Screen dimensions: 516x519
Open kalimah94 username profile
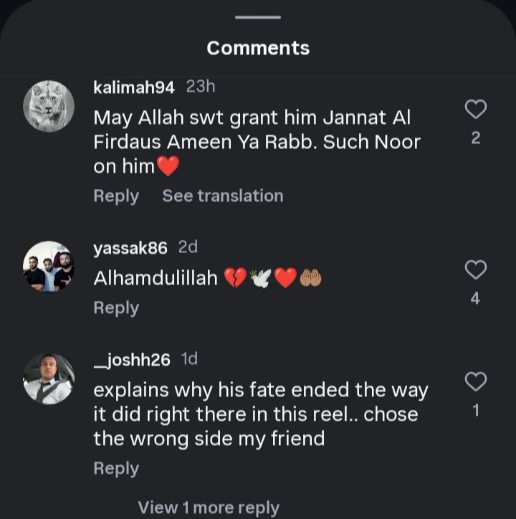click(x=134, y=87)
